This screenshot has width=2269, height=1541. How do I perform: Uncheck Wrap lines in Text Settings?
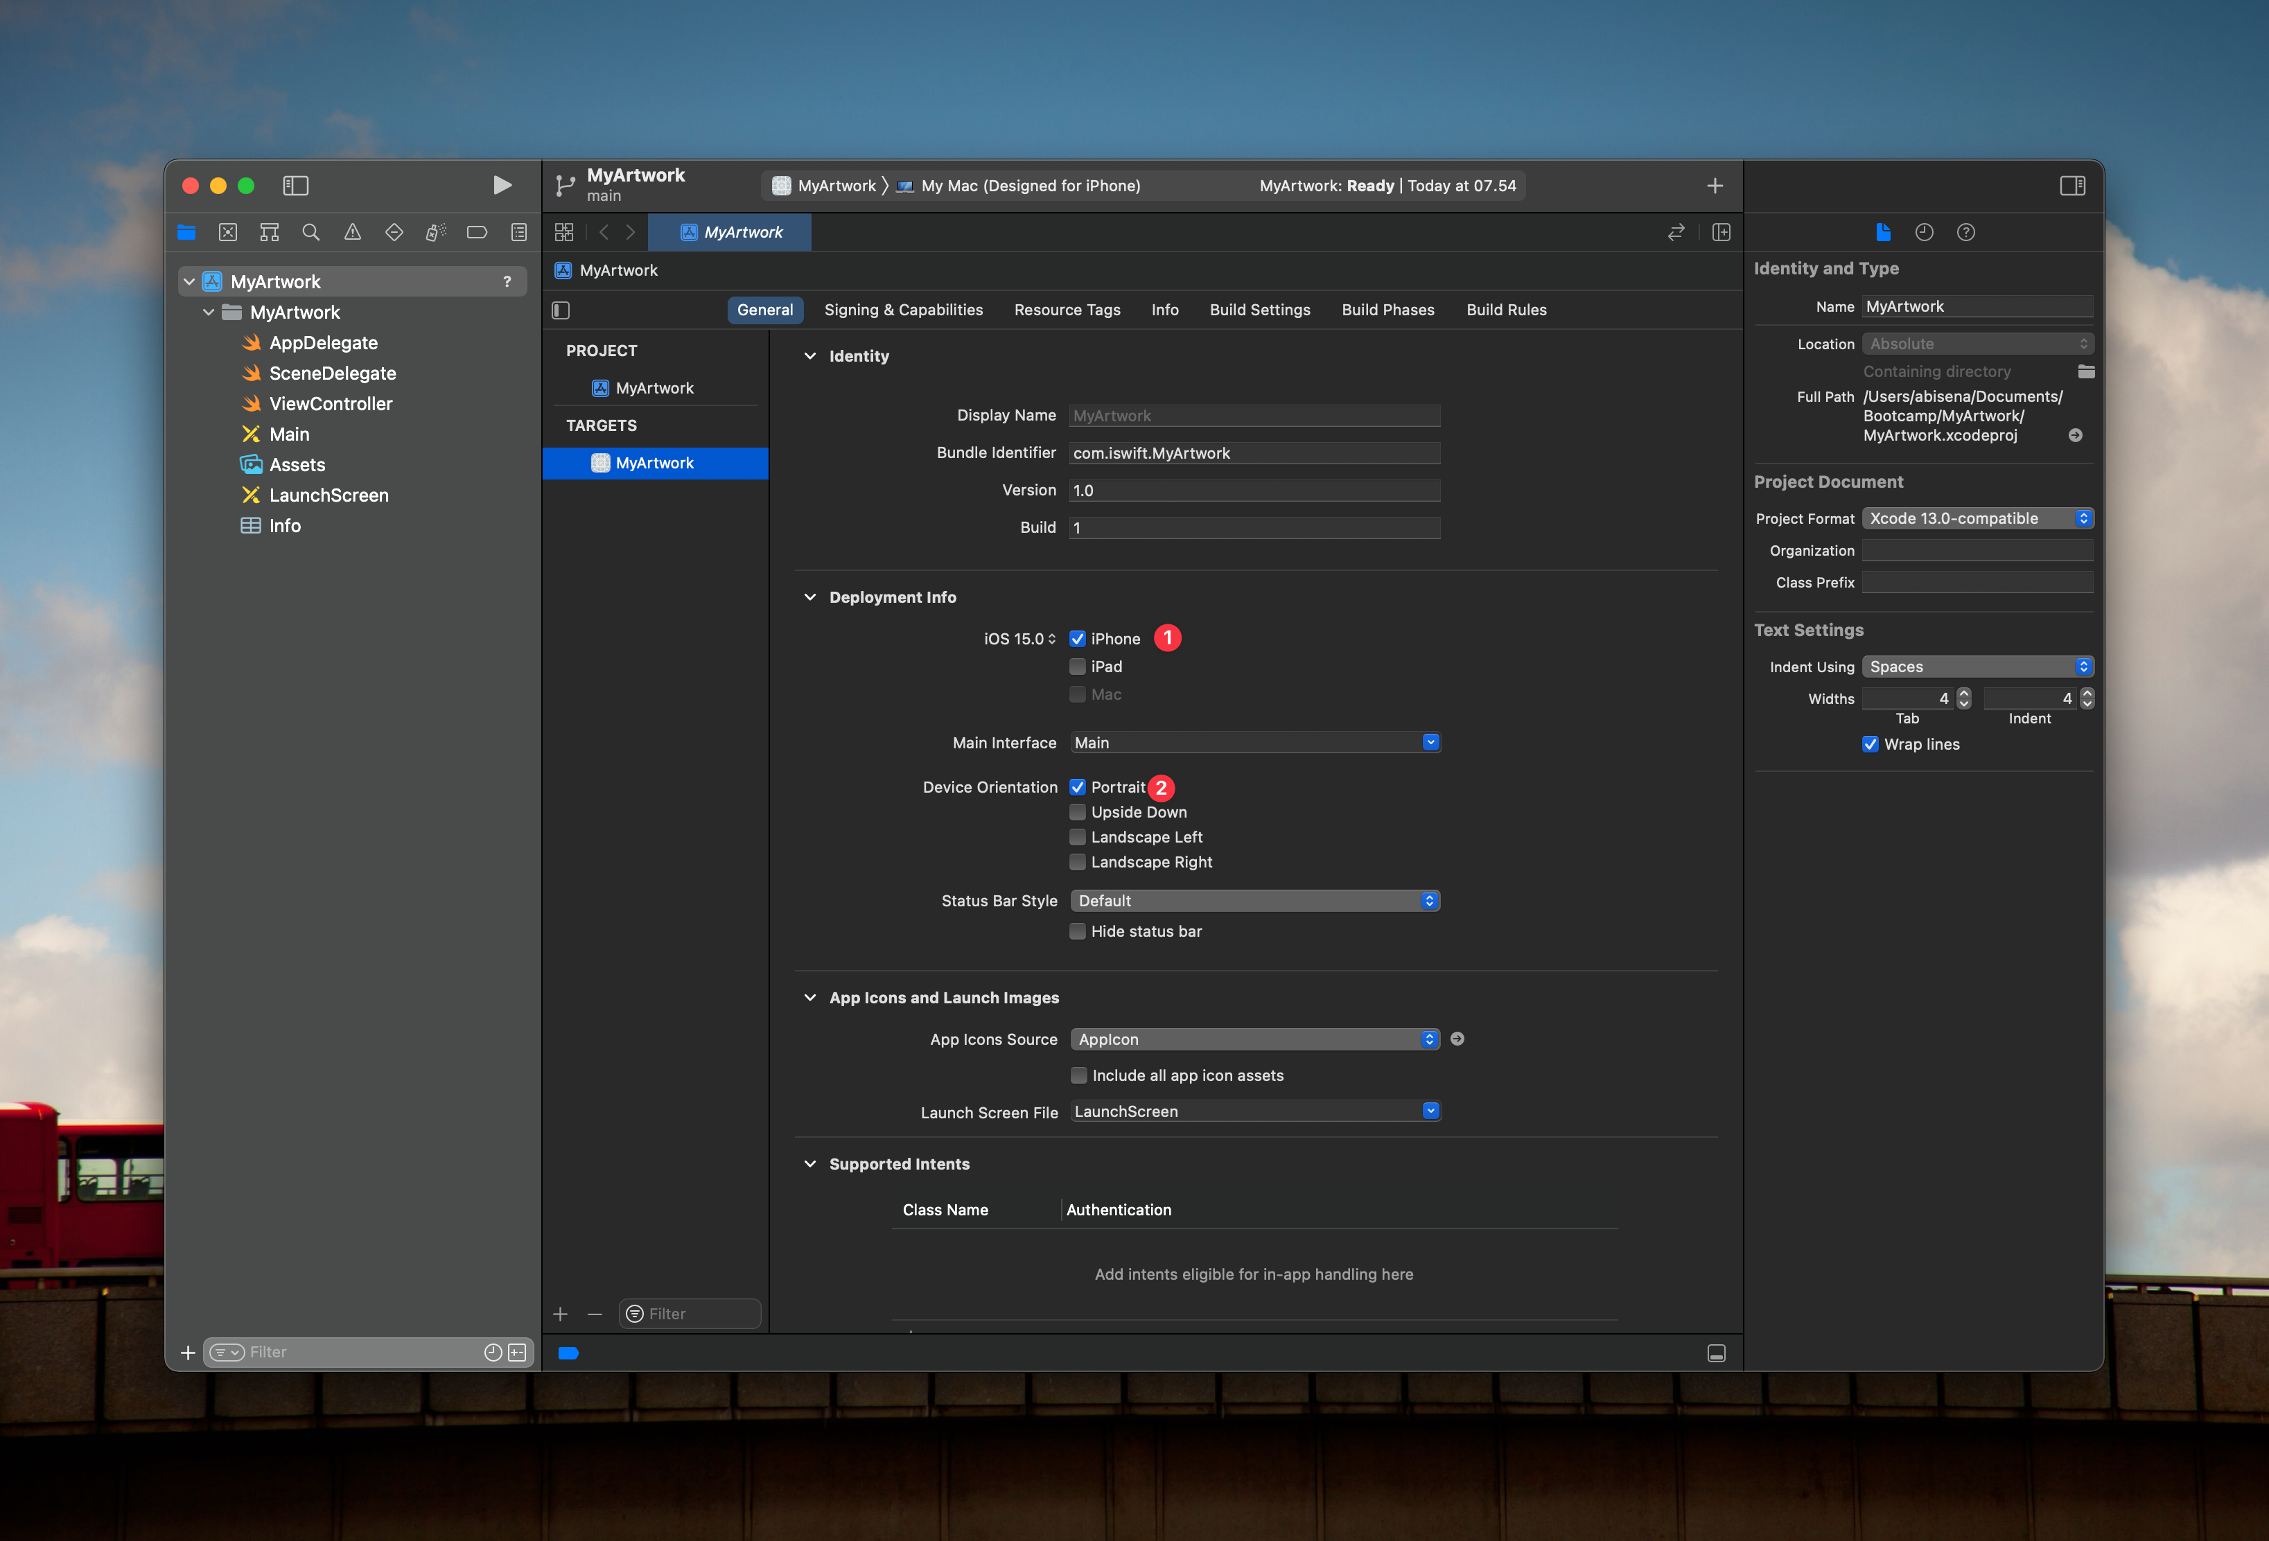(1871, 745)
